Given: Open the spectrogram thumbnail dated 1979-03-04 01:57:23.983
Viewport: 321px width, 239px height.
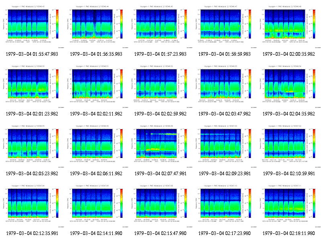Looking at the screenshot, I should (x=160, y=26).
